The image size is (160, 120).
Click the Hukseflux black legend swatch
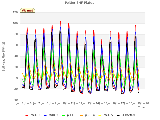click(x=118, y=115)
